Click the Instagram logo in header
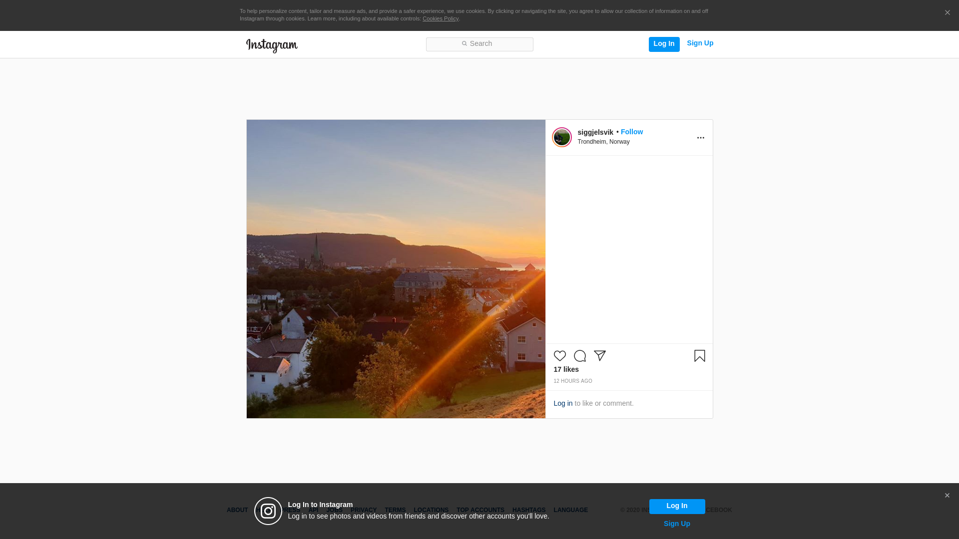 click(272, 45)
